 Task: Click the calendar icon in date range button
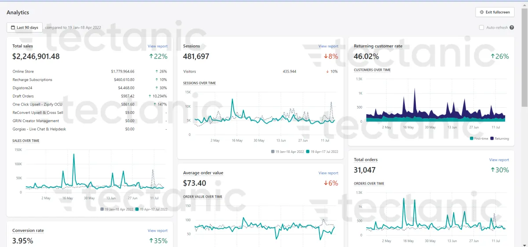point(13,28)
